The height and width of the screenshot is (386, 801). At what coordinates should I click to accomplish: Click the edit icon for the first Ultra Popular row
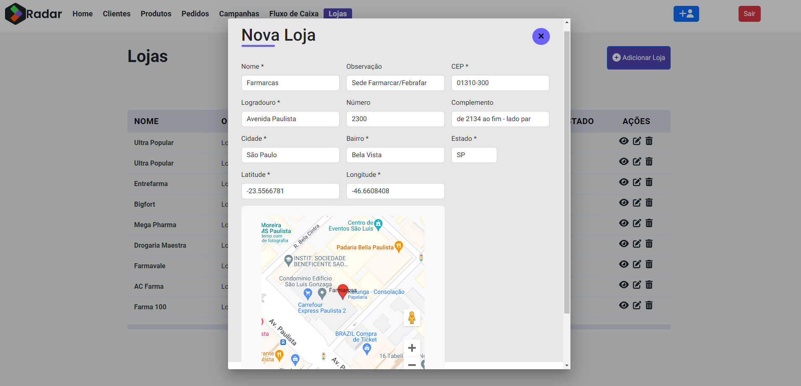637,141
